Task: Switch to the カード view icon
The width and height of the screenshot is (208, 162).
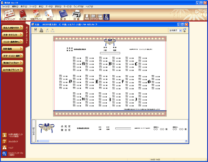Action: click(93, 17)
